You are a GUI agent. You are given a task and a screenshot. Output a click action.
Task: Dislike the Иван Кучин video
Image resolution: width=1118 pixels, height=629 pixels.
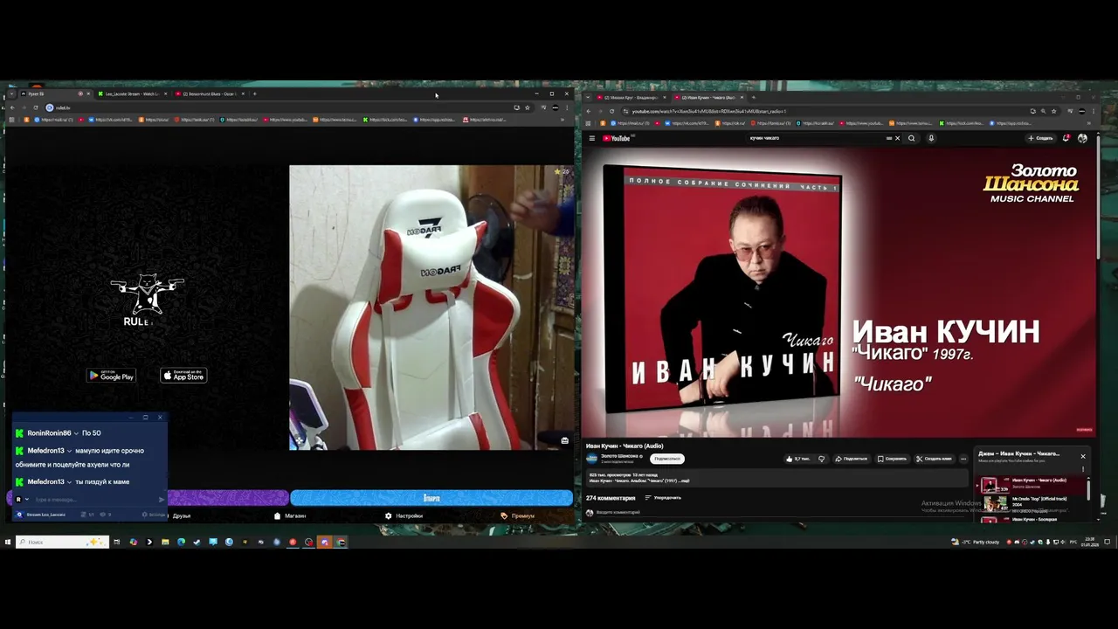pyautogui.click(x=821, y=459)
